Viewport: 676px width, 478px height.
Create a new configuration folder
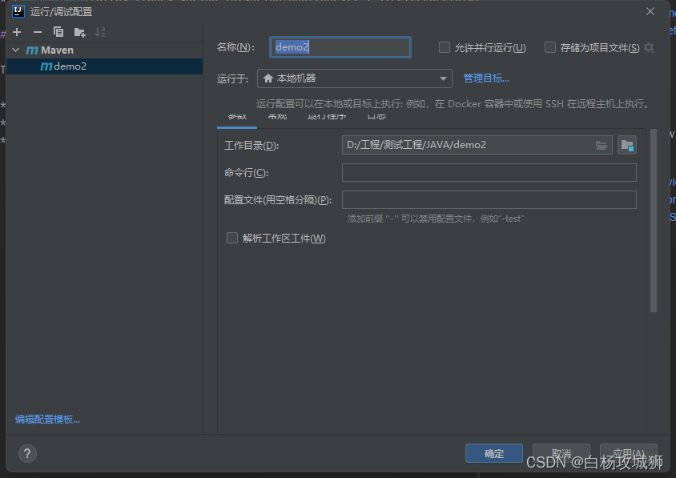[x=79, y=32]
